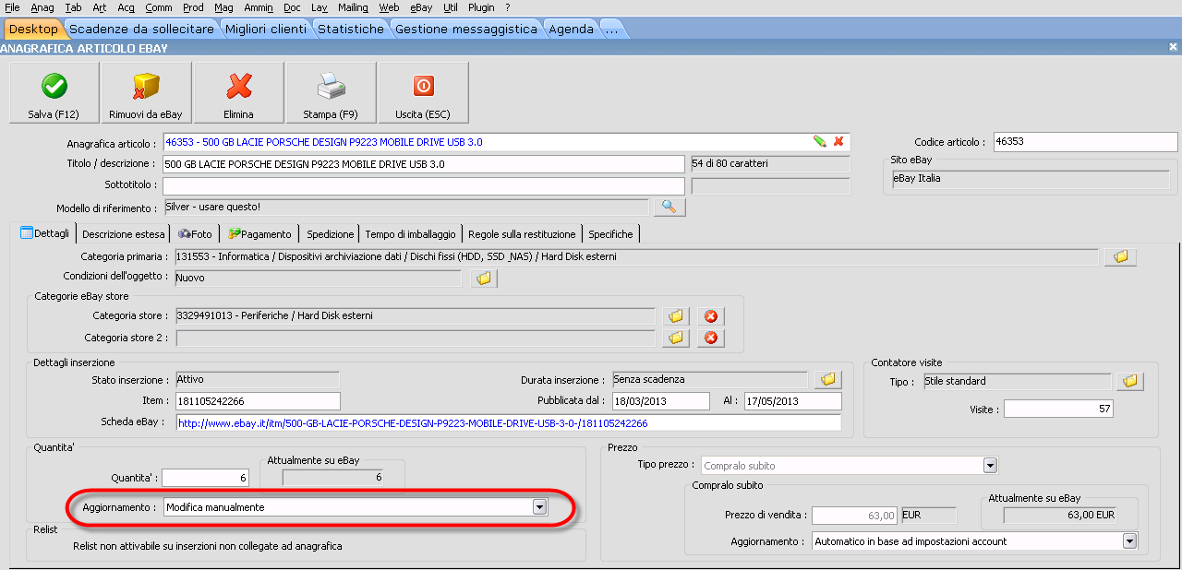
Task: Expand the Prezzo Aggiornamento dropdown
Action: pos(1128,541)
